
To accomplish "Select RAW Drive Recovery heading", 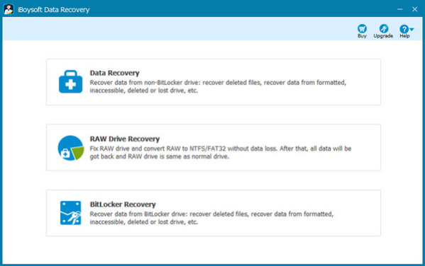I will coord(125,139).
